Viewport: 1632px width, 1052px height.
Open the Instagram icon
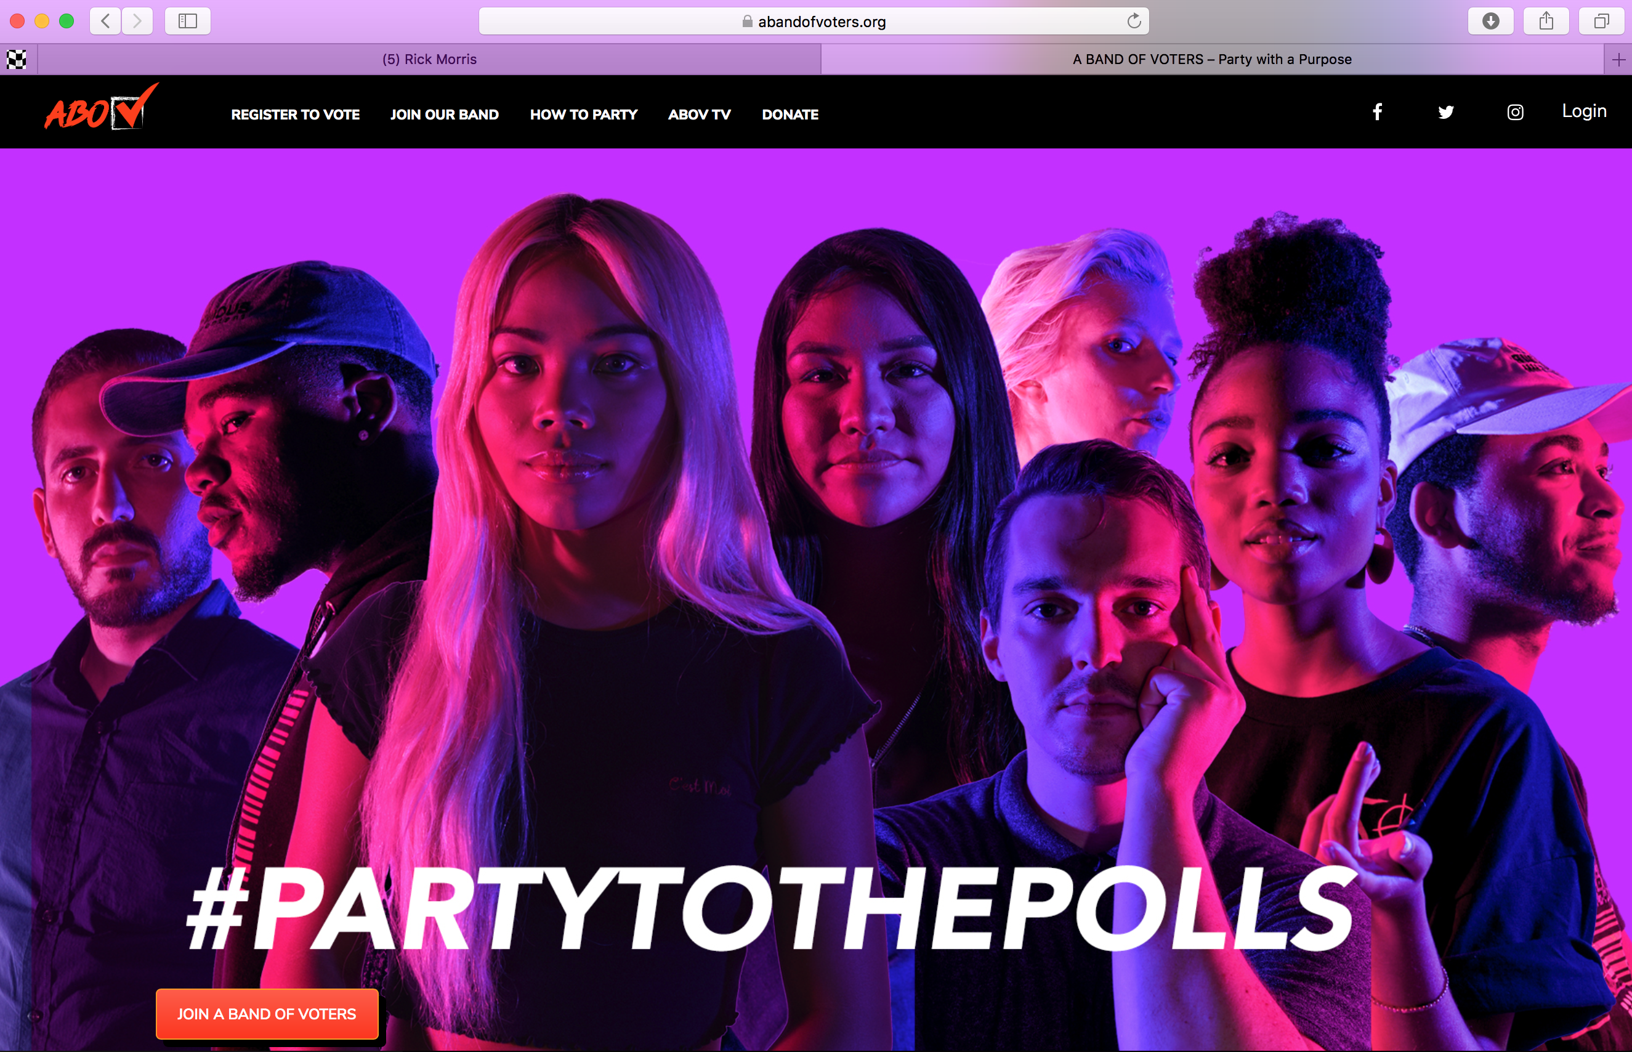click(1514, 112)
